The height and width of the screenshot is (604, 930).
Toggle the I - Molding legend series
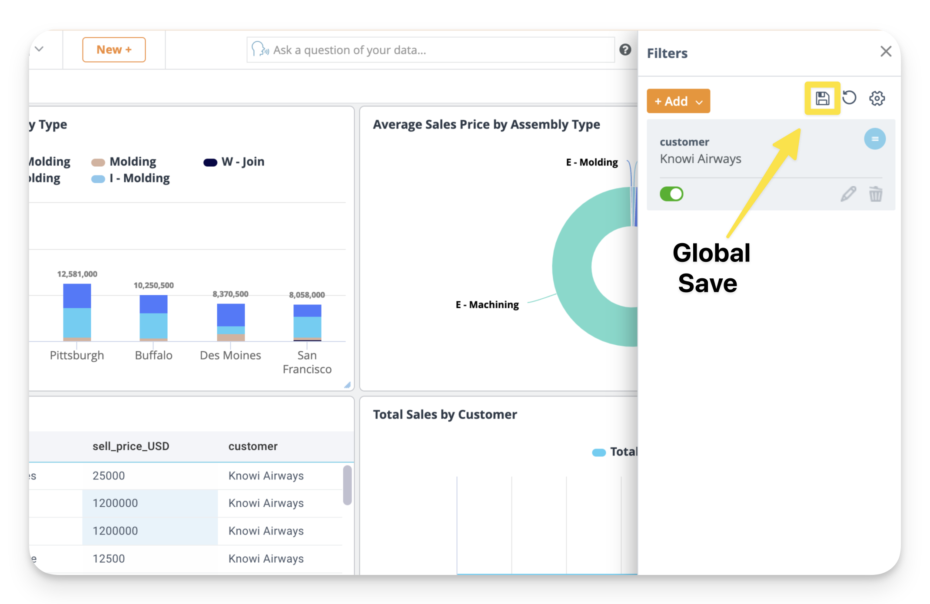pyautogui.click(x=139, y=178)
